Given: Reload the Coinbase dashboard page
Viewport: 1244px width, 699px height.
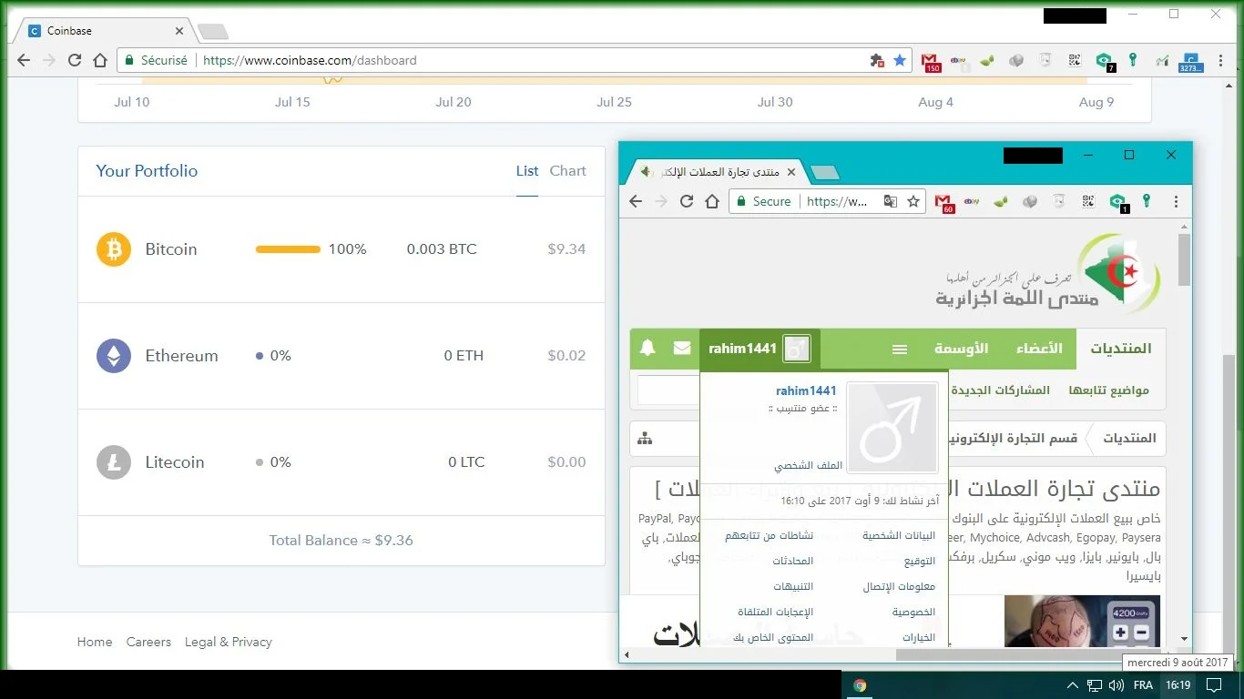Looking at the screenshot, I should tap(75, 60).
